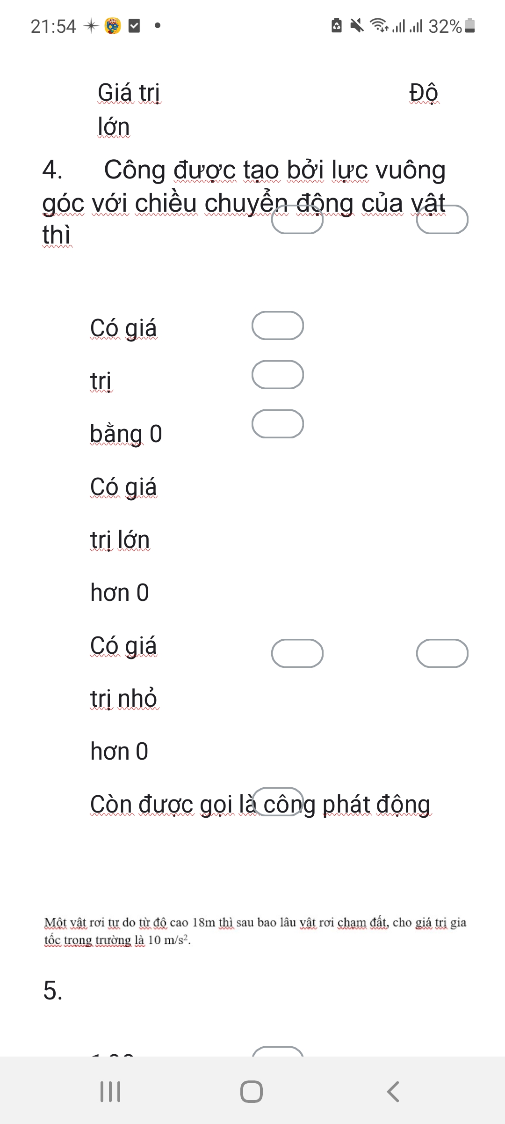The width and height of the screenshot is (505, 1124).
Task: Tick the oval at the end of 'vật' in question 4
Action: point(442,220)
